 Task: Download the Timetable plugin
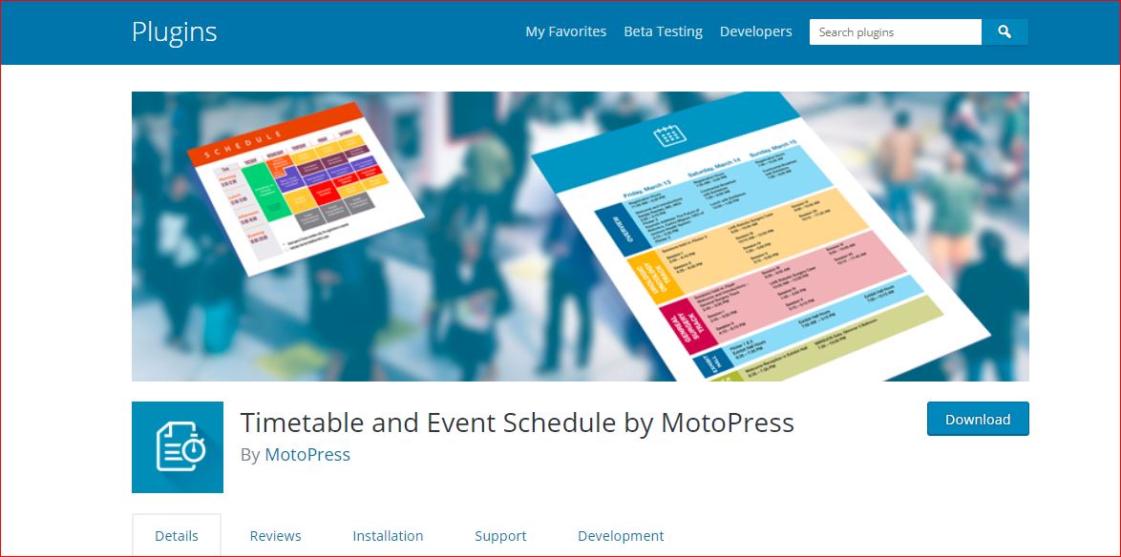click(x=978, y=419)
